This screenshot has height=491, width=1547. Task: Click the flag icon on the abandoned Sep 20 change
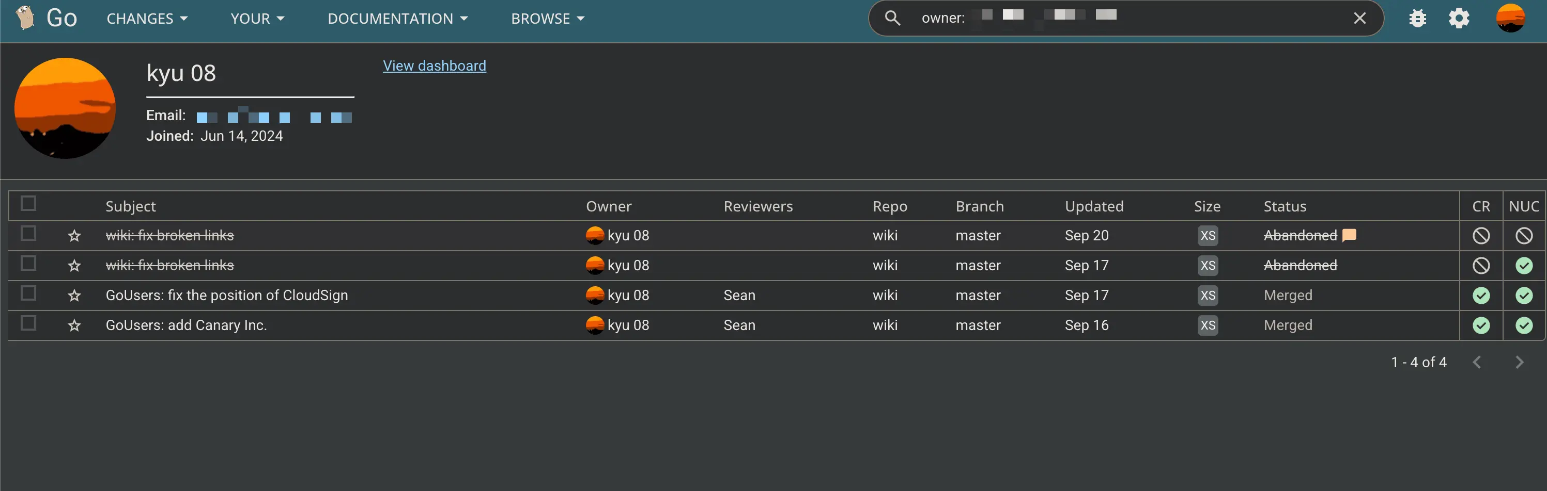coord(1349,234)
